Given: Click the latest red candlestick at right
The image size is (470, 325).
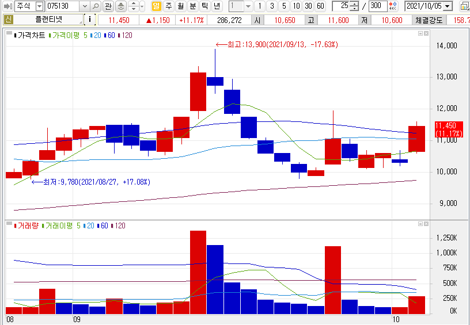Looking at the screenshot, I should 416,139.
